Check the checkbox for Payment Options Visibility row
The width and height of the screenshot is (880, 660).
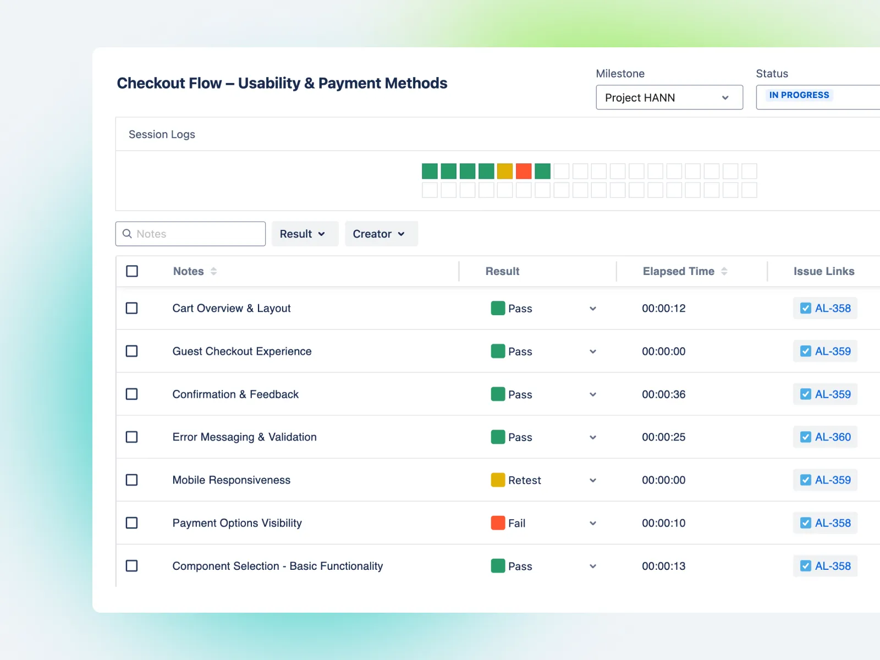point(132,523)
